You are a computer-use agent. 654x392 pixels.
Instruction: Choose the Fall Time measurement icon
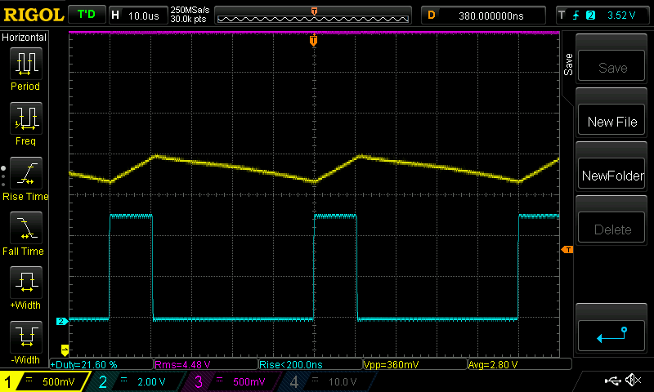25,229
